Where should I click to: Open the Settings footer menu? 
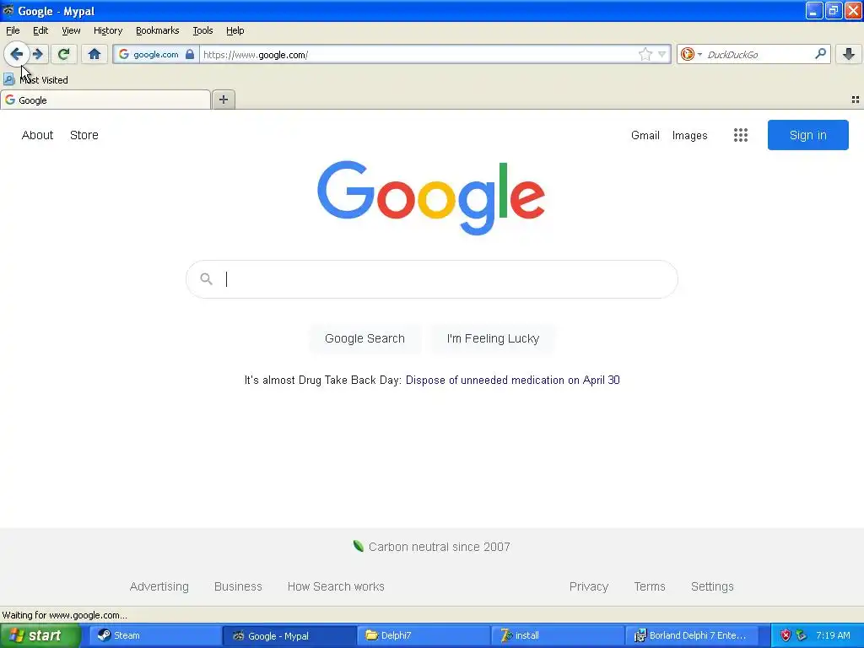tap(712, 586)
